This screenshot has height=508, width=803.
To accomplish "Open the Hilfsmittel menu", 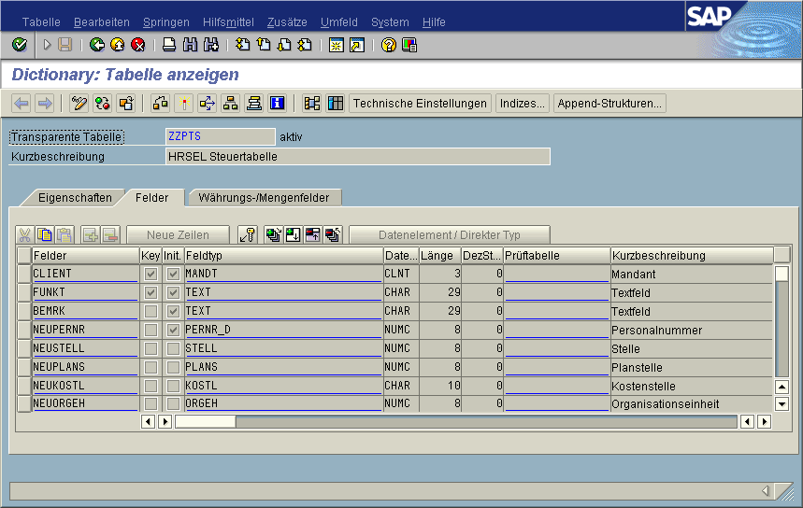I will pyautogui.click(x=228, y=21).
